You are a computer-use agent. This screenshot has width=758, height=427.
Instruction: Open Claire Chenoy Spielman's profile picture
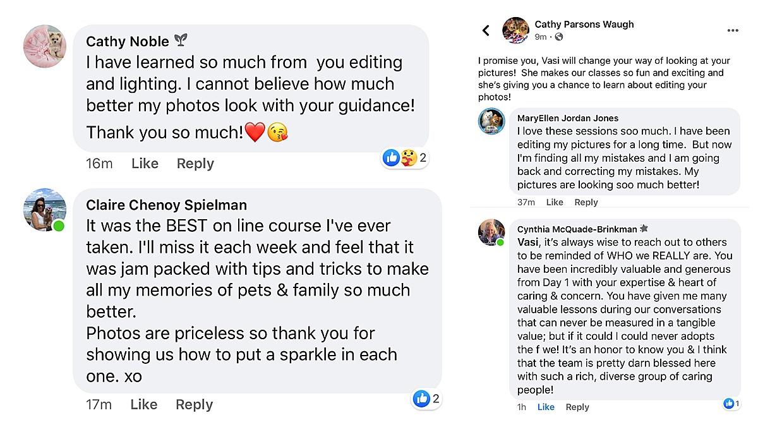point(44,210)
